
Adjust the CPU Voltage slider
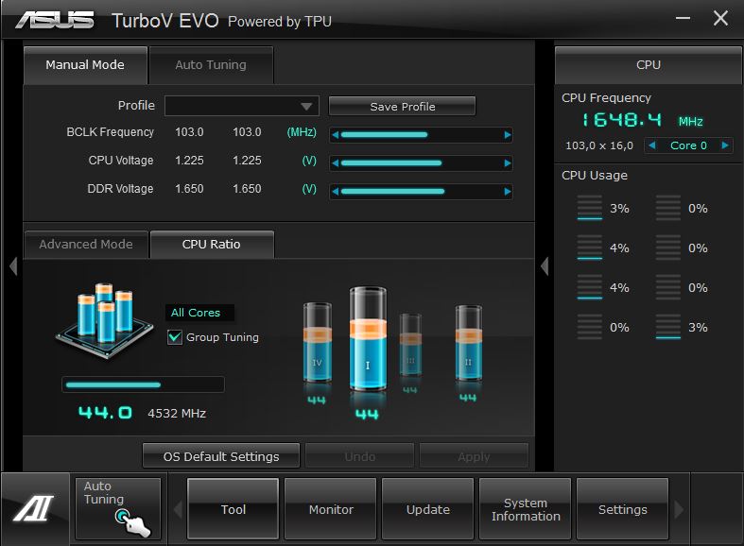[422, 163]
